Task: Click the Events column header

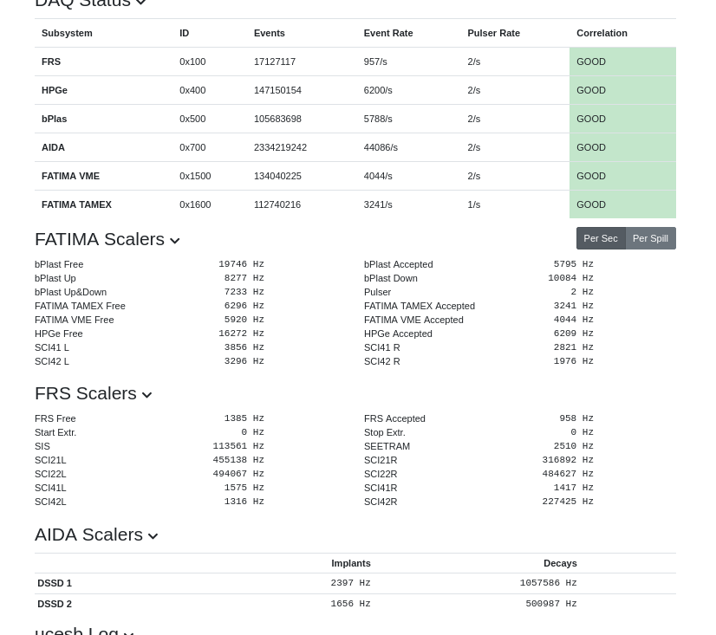Action: [x=270, y=33]
